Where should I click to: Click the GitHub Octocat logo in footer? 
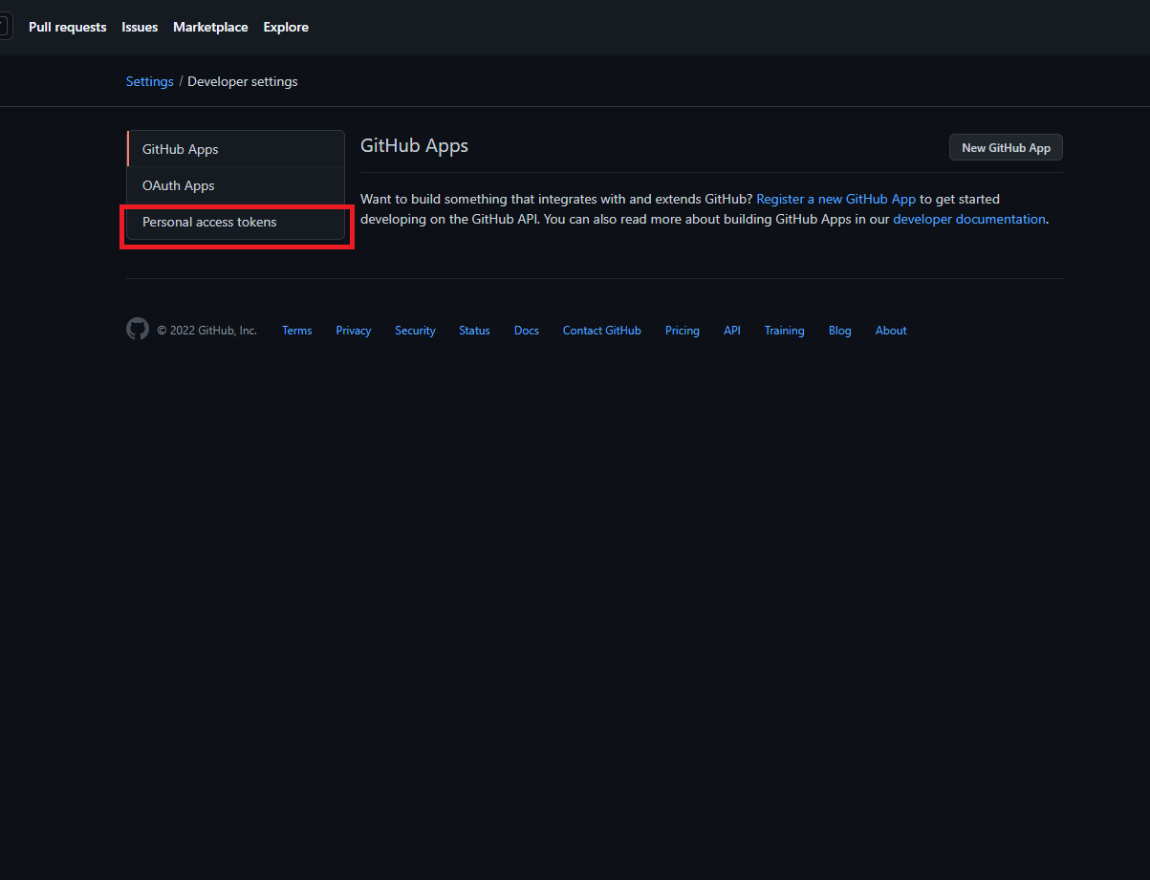click(138, 330)
